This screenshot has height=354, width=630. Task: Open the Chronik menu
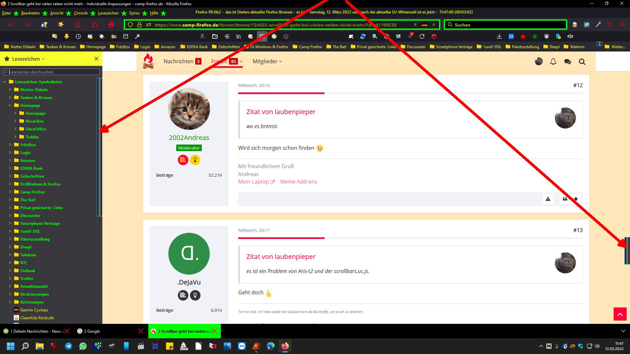pos(81,13)
